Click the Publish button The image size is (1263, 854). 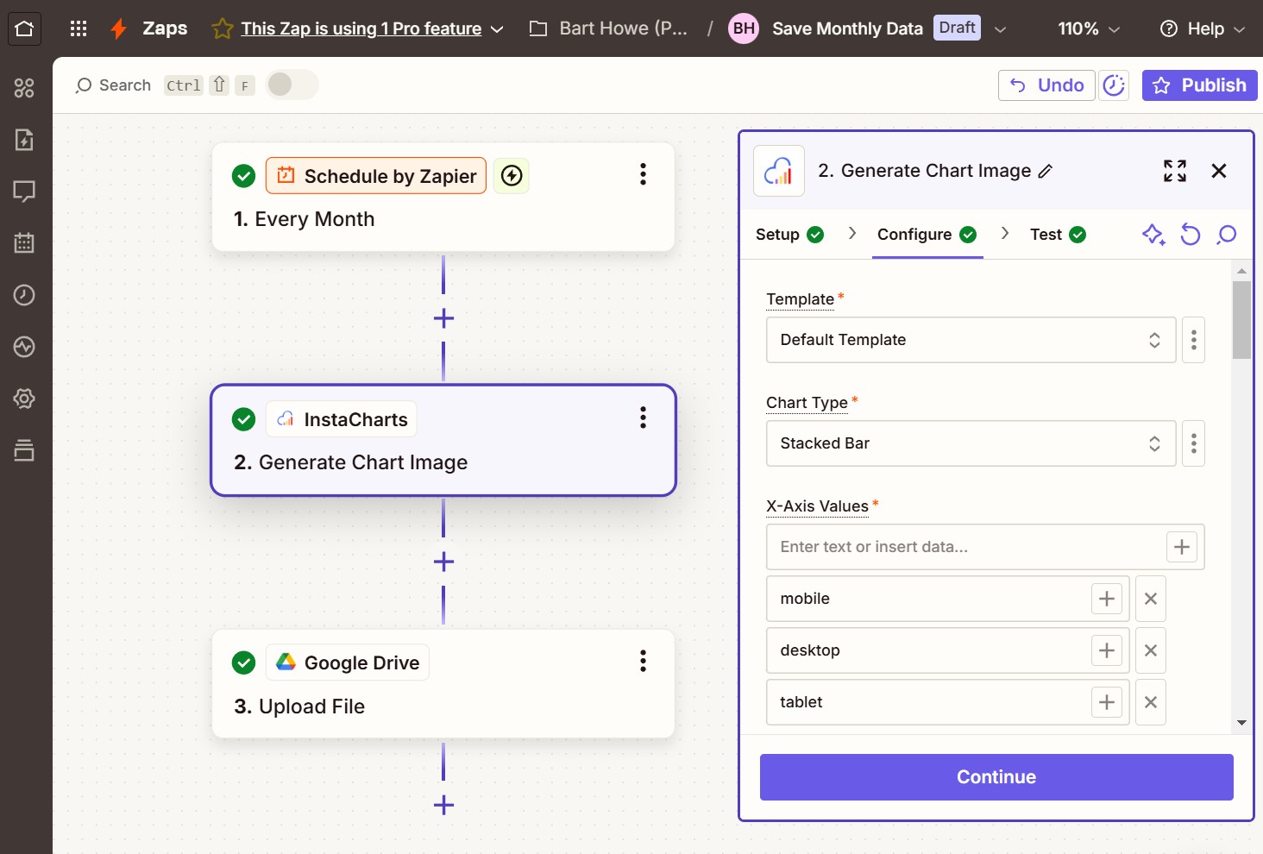tap(1200, 85)
